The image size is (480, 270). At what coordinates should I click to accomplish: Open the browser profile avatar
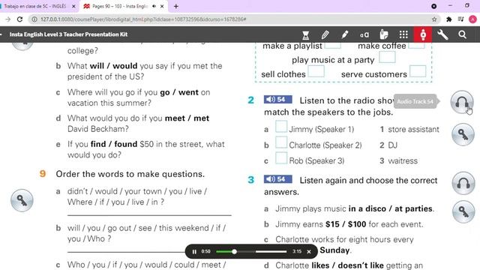pos(472,19)
